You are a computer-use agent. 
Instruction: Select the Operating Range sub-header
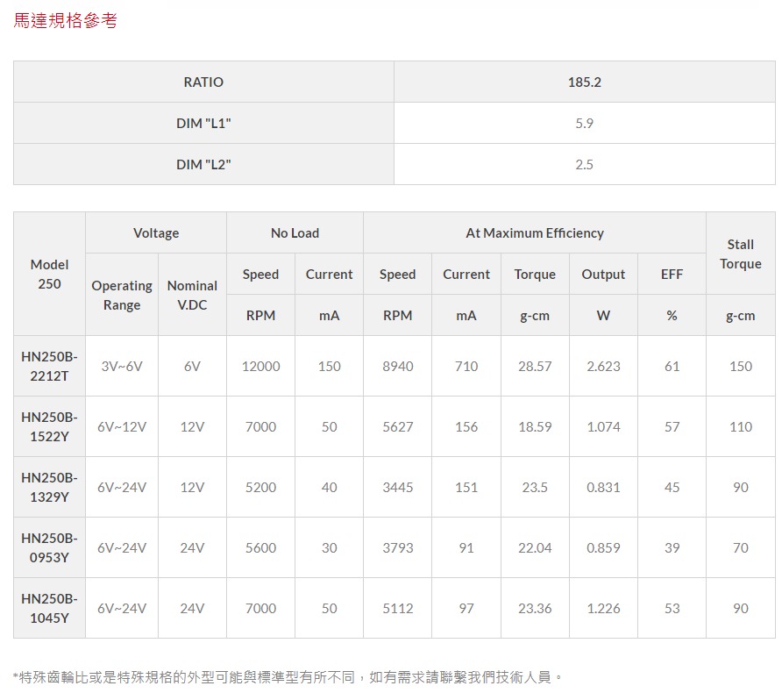click(122, 295)
